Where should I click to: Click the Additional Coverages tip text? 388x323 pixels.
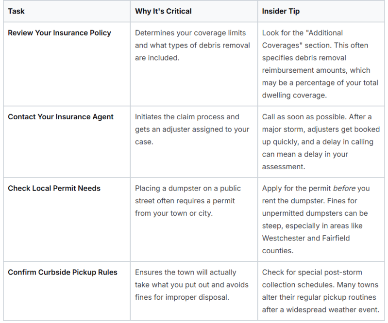pos(320,64)
